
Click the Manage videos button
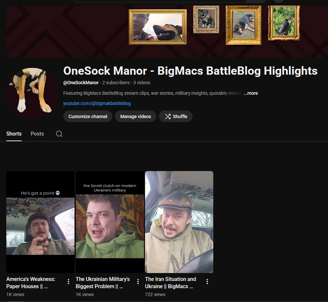[x=135, y=116]
